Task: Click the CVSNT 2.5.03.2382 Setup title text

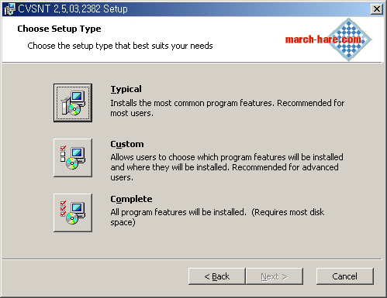Action: [x=73, y=9]
